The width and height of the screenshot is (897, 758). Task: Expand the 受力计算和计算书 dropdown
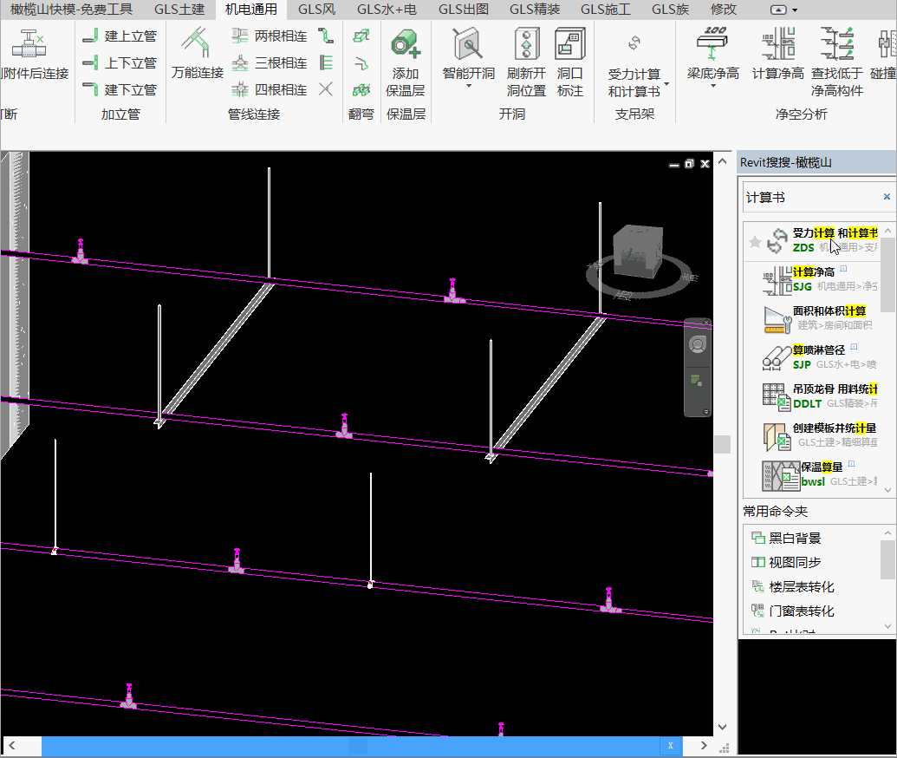[666, 83]
